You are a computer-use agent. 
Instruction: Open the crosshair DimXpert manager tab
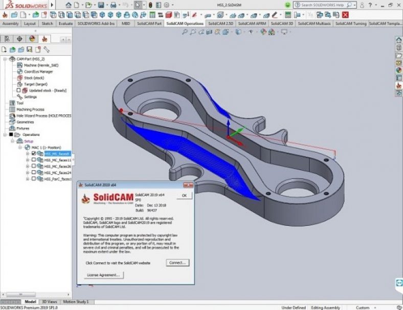click(19, 39)
